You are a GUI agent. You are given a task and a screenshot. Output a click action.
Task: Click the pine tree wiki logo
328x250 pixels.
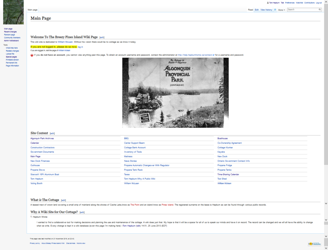click(13, 12)
